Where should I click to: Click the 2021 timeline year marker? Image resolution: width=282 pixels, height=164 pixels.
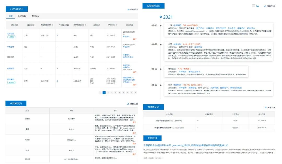tap(167, 17)
